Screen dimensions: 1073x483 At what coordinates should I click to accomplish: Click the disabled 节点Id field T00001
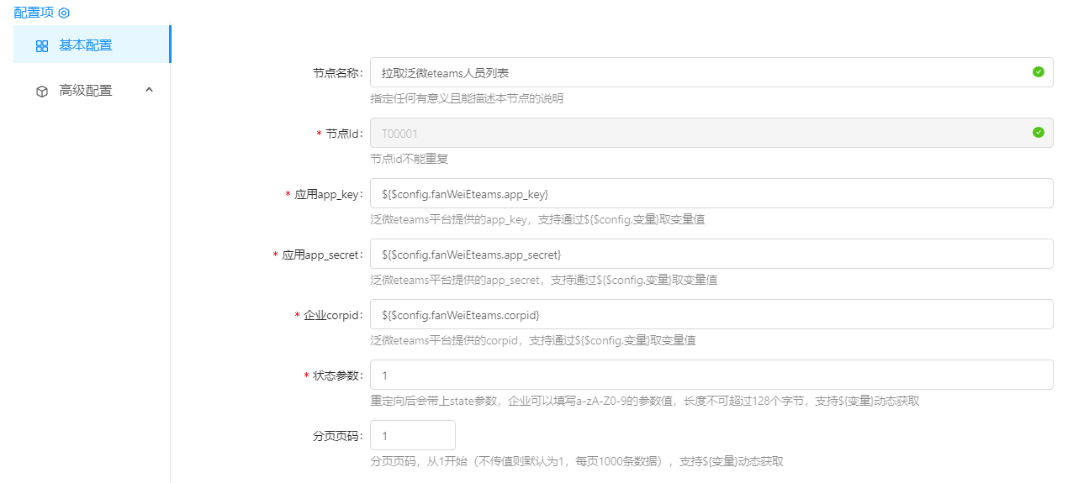point(698,134)
